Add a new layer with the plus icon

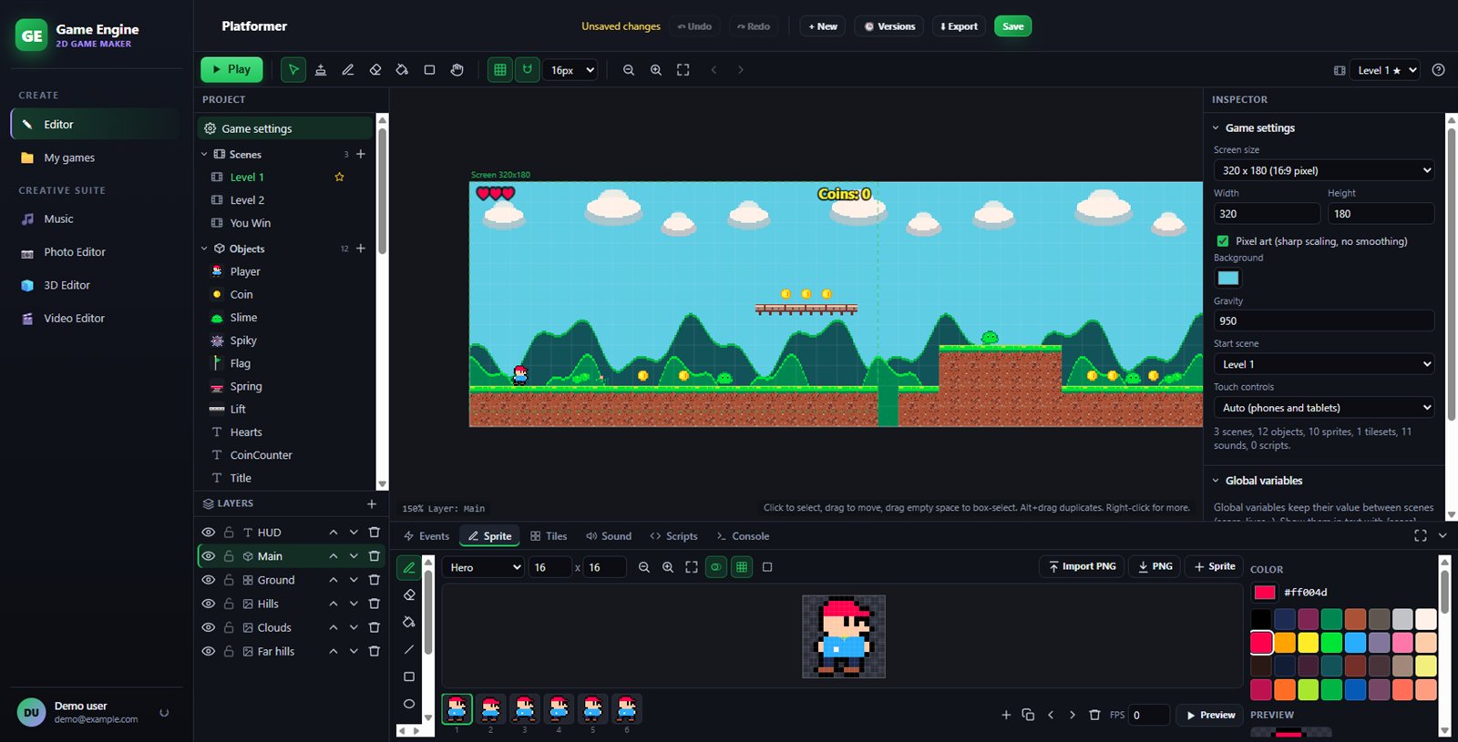(x=372, y=503)
